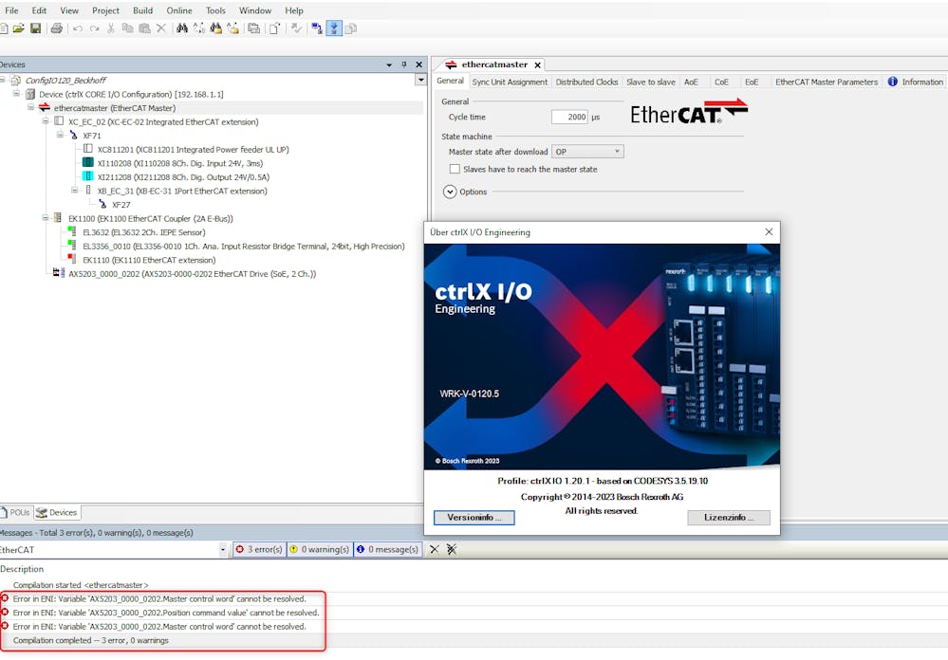Viewport: 948px width, 660px height.
Task: Open the Build menu
Action: click(142, 10)
